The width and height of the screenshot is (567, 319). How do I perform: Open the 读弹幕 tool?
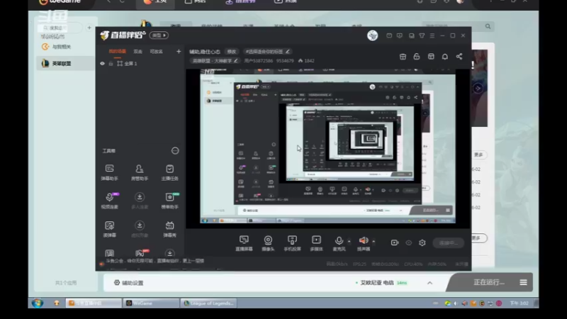coord(109,229)
